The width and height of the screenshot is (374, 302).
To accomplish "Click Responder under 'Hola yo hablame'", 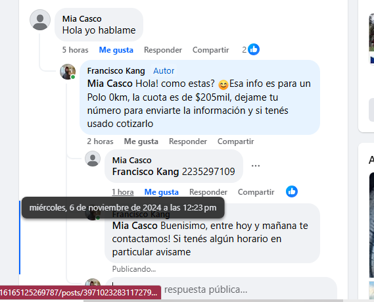I will [163, 50].
